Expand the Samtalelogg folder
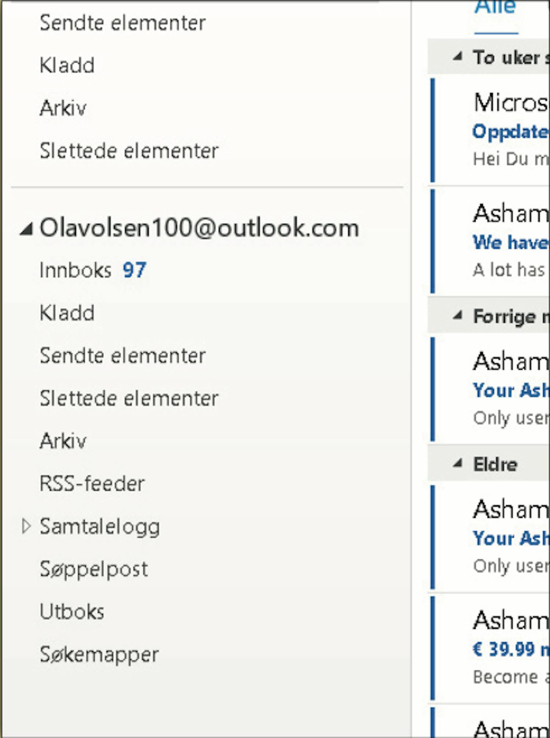The width and height of the screenshot is (550, 738). 26,526
